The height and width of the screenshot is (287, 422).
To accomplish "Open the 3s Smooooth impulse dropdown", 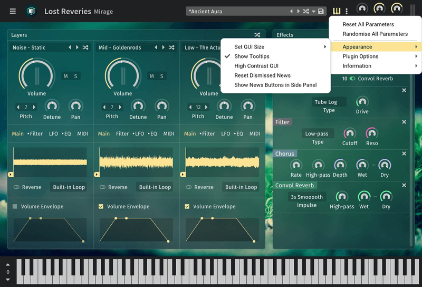I will [306, 197].
